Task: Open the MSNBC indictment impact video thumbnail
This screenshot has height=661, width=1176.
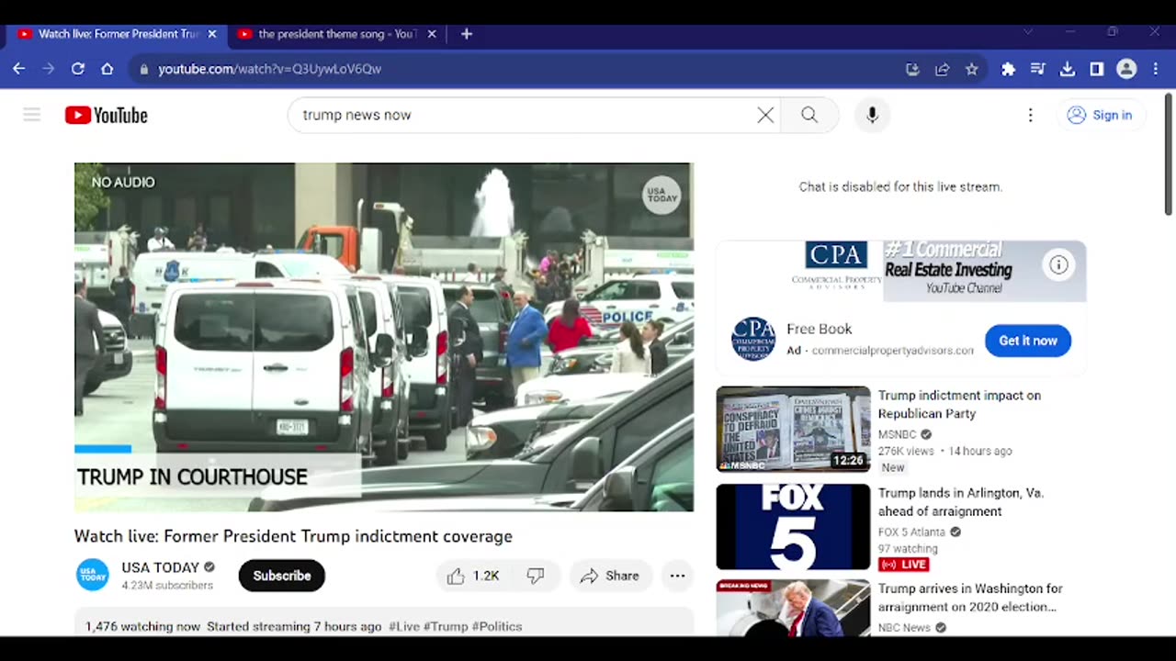Action: tap(793, 429)
